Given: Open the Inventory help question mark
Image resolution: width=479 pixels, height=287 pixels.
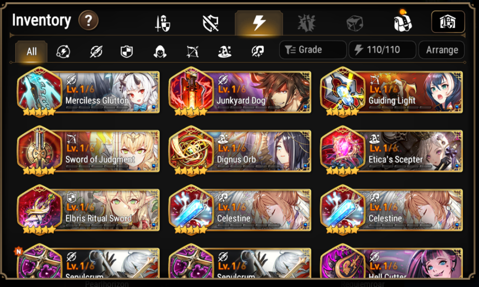Looking at the screenshot, I should pos(88,20).
